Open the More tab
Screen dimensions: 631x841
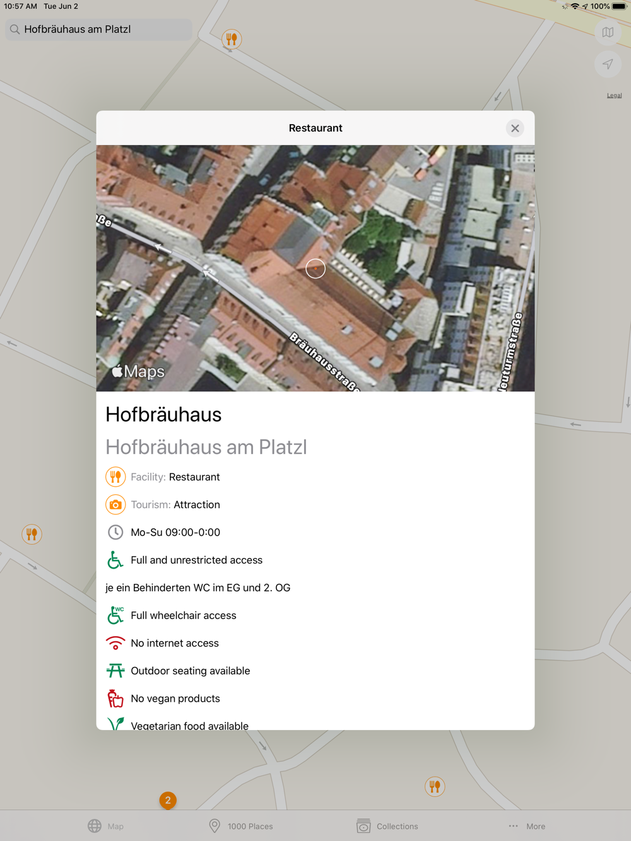pyautogui.click(x=527, y=826)
